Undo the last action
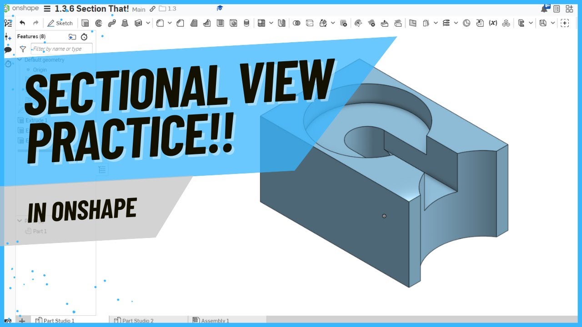This screenshot has width=582, height=327. (22, 23)
